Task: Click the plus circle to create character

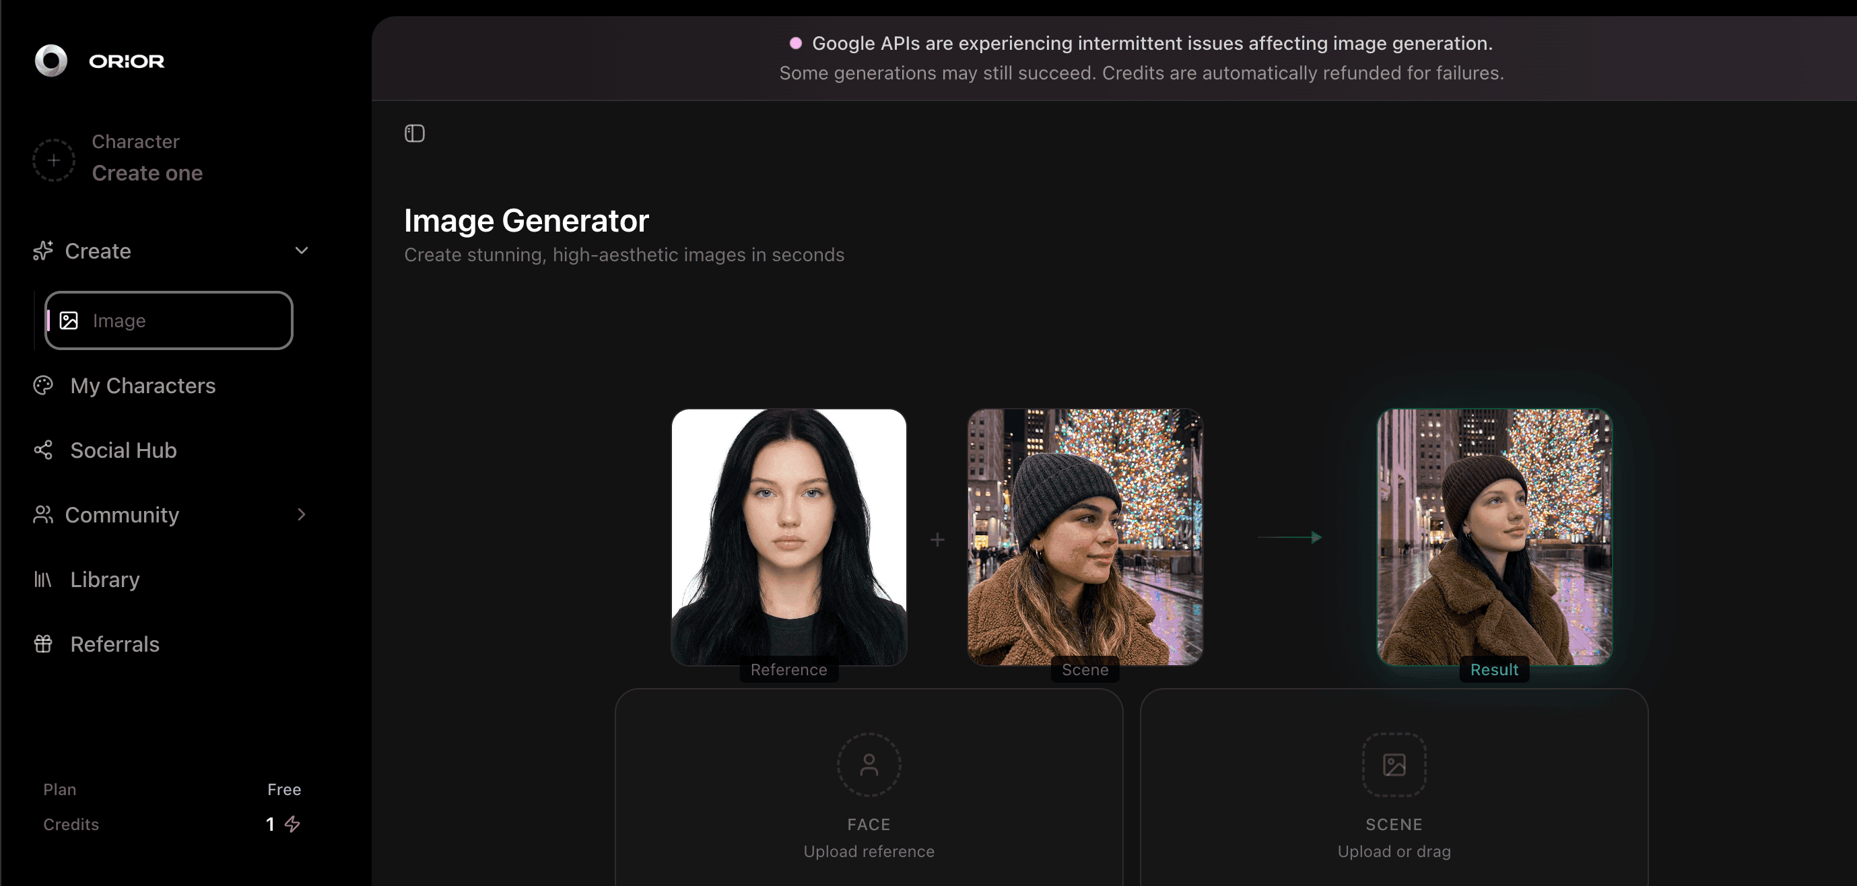Action: coord(53,160)
